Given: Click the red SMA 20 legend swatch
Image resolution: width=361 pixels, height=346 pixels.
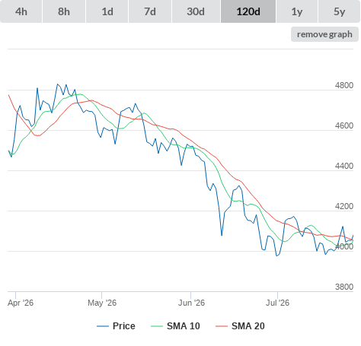Looking at the screenshot, I should [222, 326].
